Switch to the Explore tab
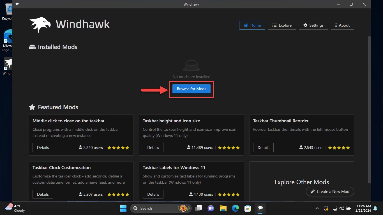383x215 pixels. (x=282, y=25)
